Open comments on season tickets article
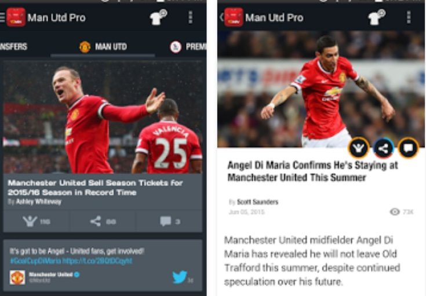Viewport: 426px width, 296px height. click(170, 221)
